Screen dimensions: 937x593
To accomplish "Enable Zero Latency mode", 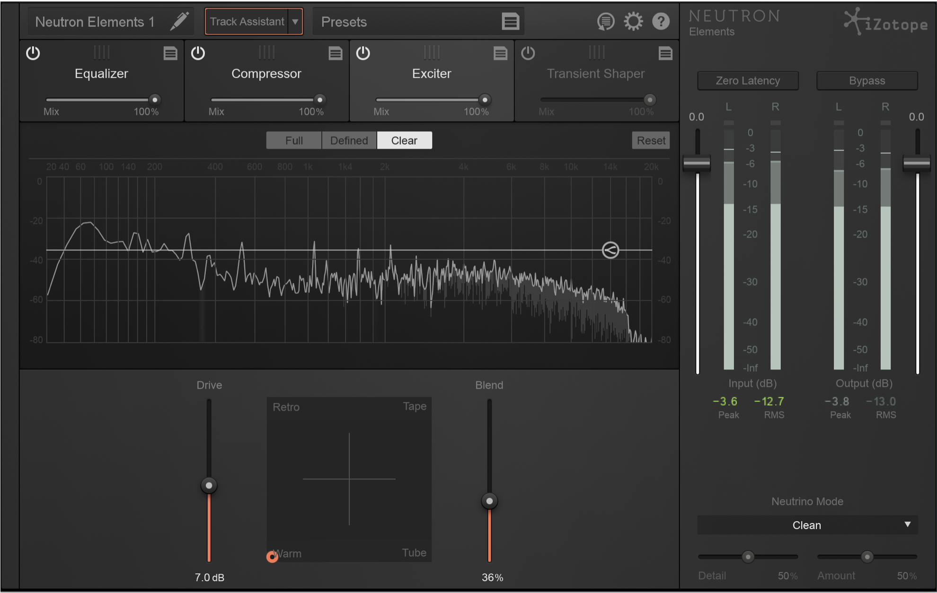I will click(748, 80).
